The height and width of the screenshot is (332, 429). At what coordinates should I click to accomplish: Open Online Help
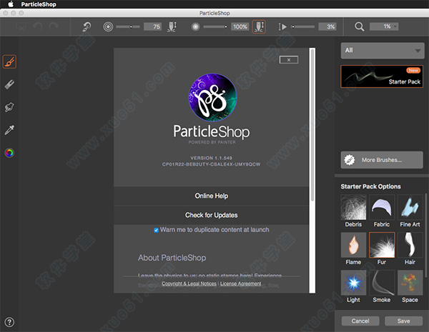(x=211, y=196)
